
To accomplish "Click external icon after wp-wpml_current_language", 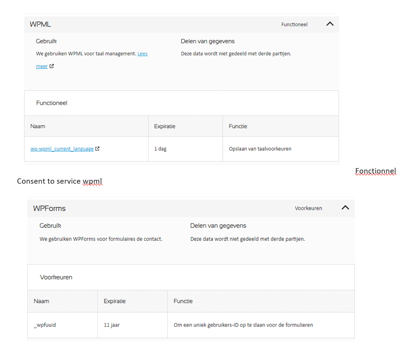I will pyautogui.click(x=97, y=149).
